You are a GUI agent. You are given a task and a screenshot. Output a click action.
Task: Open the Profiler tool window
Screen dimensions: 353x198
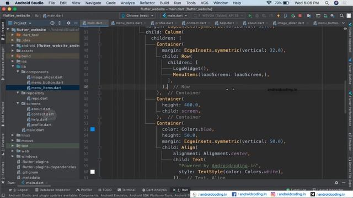point(84,190)
